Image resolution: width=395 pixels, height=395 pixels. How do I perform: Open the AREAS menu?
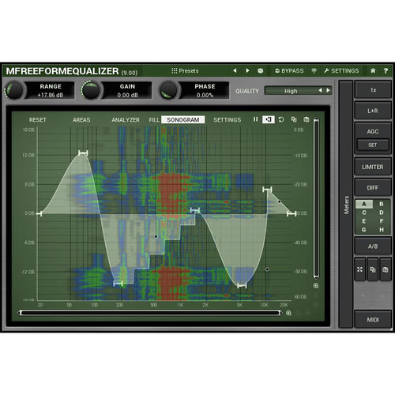(x=81, y=120)
